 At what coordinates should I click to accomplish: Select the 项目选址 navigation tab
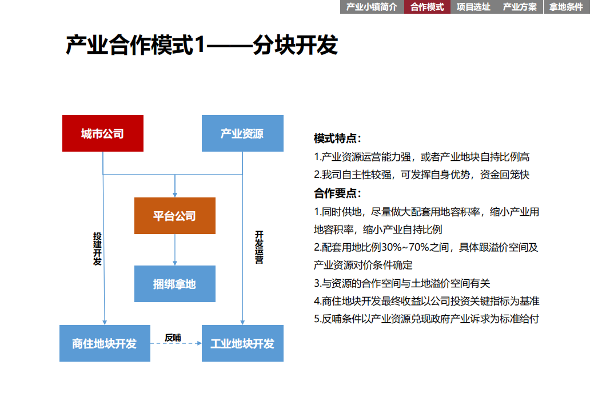tap(473, 7)
